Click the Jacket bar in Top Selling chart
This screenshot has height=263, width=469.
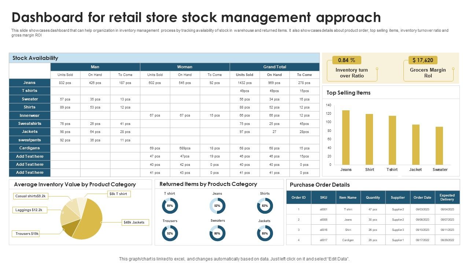[416, 145]
